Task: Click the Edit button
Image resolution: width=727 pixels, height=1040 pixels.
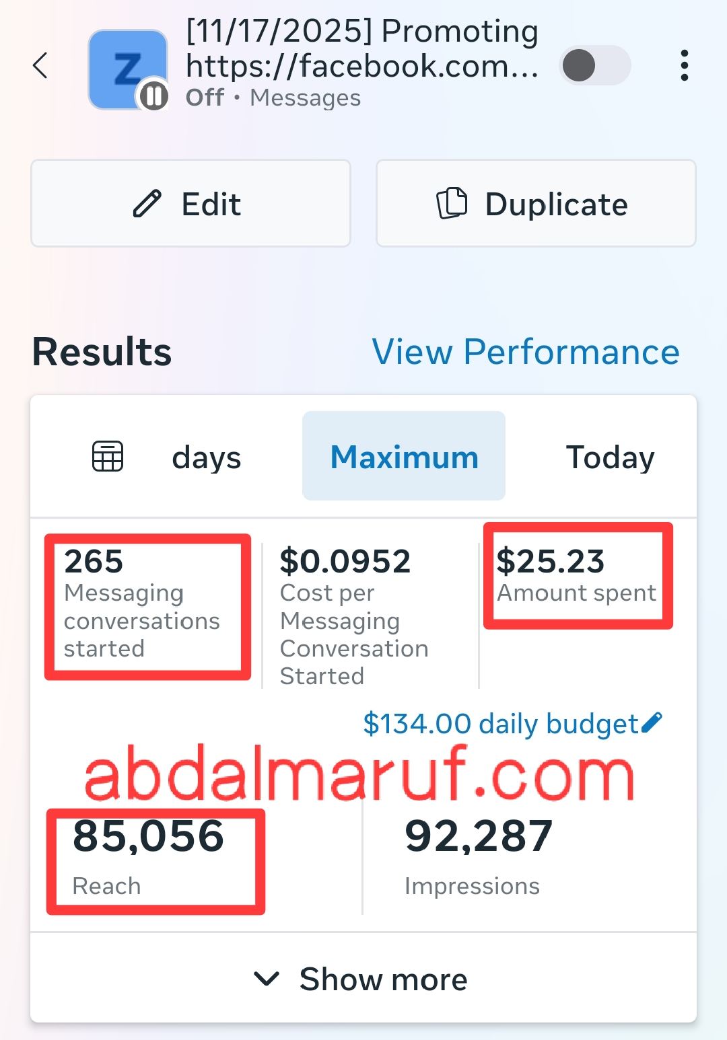Action: coord(191,204)
